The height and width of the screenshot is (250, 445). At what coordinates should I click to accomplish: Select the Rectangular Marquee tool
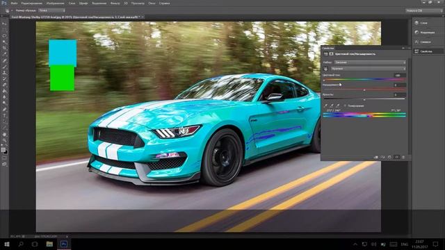(4, 30)
